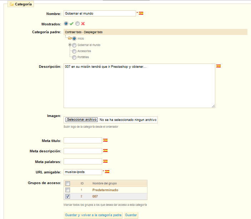Toggle the select-all groups header checkbox
Viewport: 251px width, 219px height.
68,183
